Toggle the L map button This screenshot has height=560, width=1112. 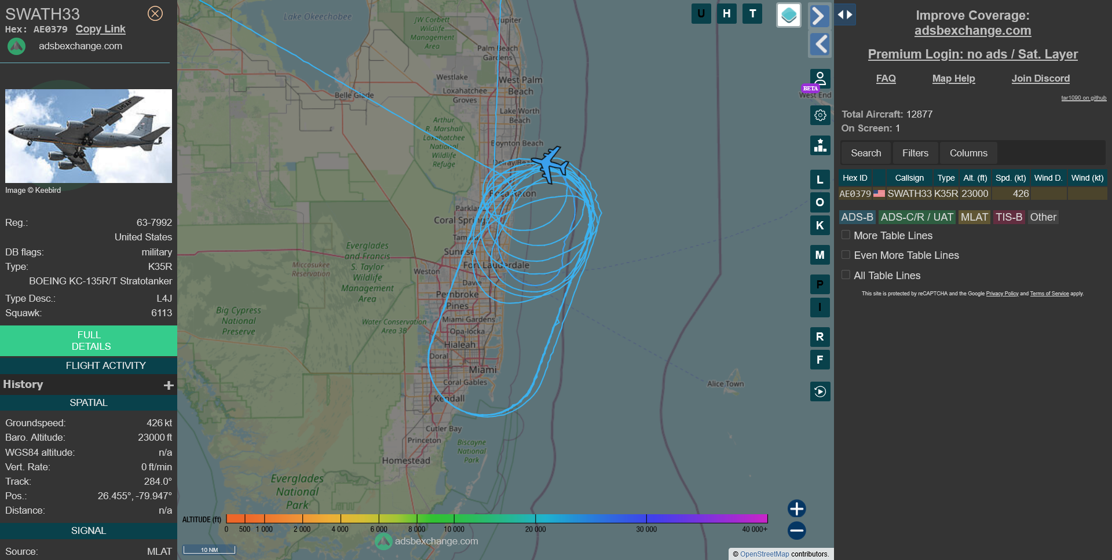click(820, 180)
